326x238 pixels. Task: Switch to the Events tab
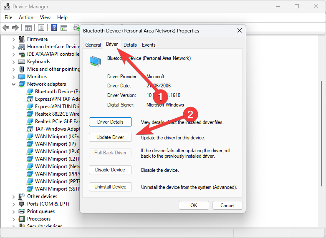(x=149, y=45)
